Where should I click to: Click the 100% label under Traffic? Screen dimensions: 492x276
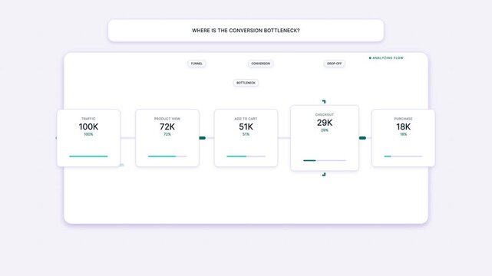(x=88, y=134)
